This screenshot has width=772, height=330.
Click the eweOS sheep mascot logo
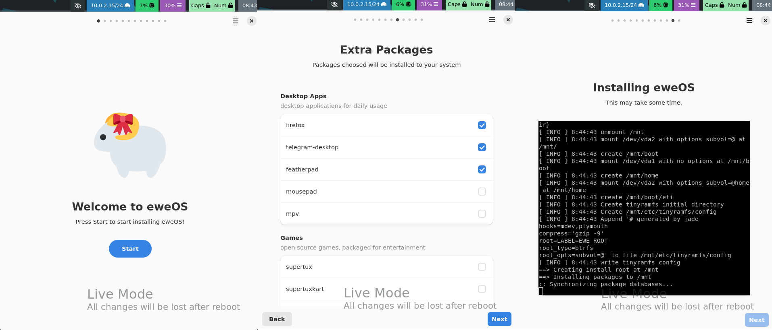(130, 145)
